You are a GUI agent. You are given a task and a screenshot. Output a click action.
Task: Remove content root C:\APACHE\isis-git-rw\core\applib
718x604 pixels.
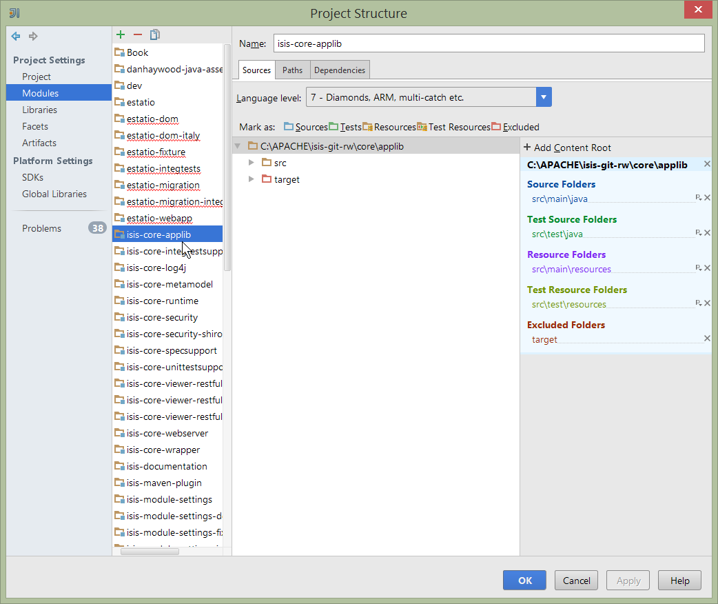(x=707, y=164)
